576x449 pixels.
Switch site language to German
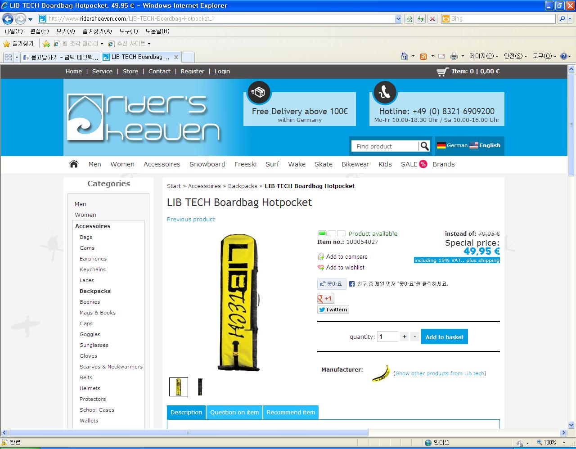[x=452, y=145]
